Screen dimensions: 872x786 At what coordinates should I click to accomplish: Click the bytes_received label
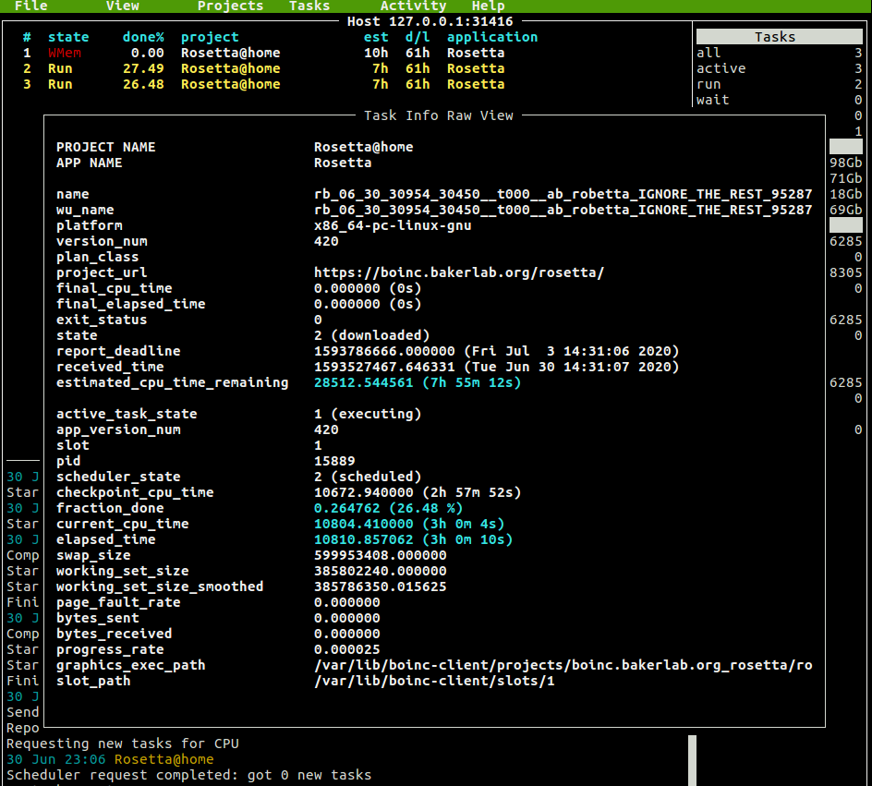114,634
